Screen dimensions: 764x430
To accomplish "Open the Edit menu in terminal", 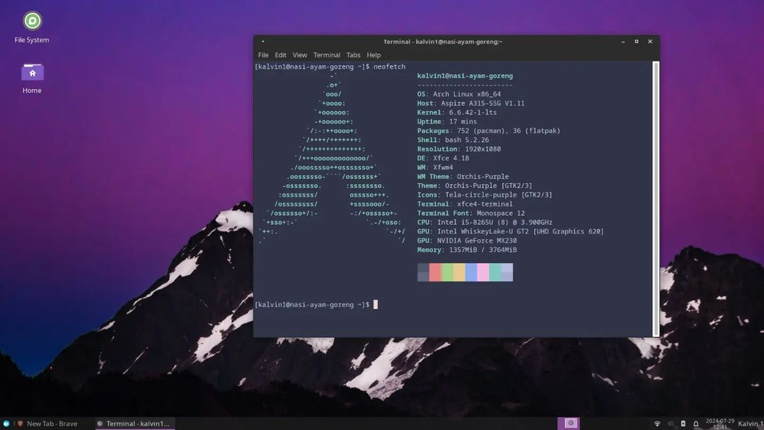I will (x=280, y=55).
